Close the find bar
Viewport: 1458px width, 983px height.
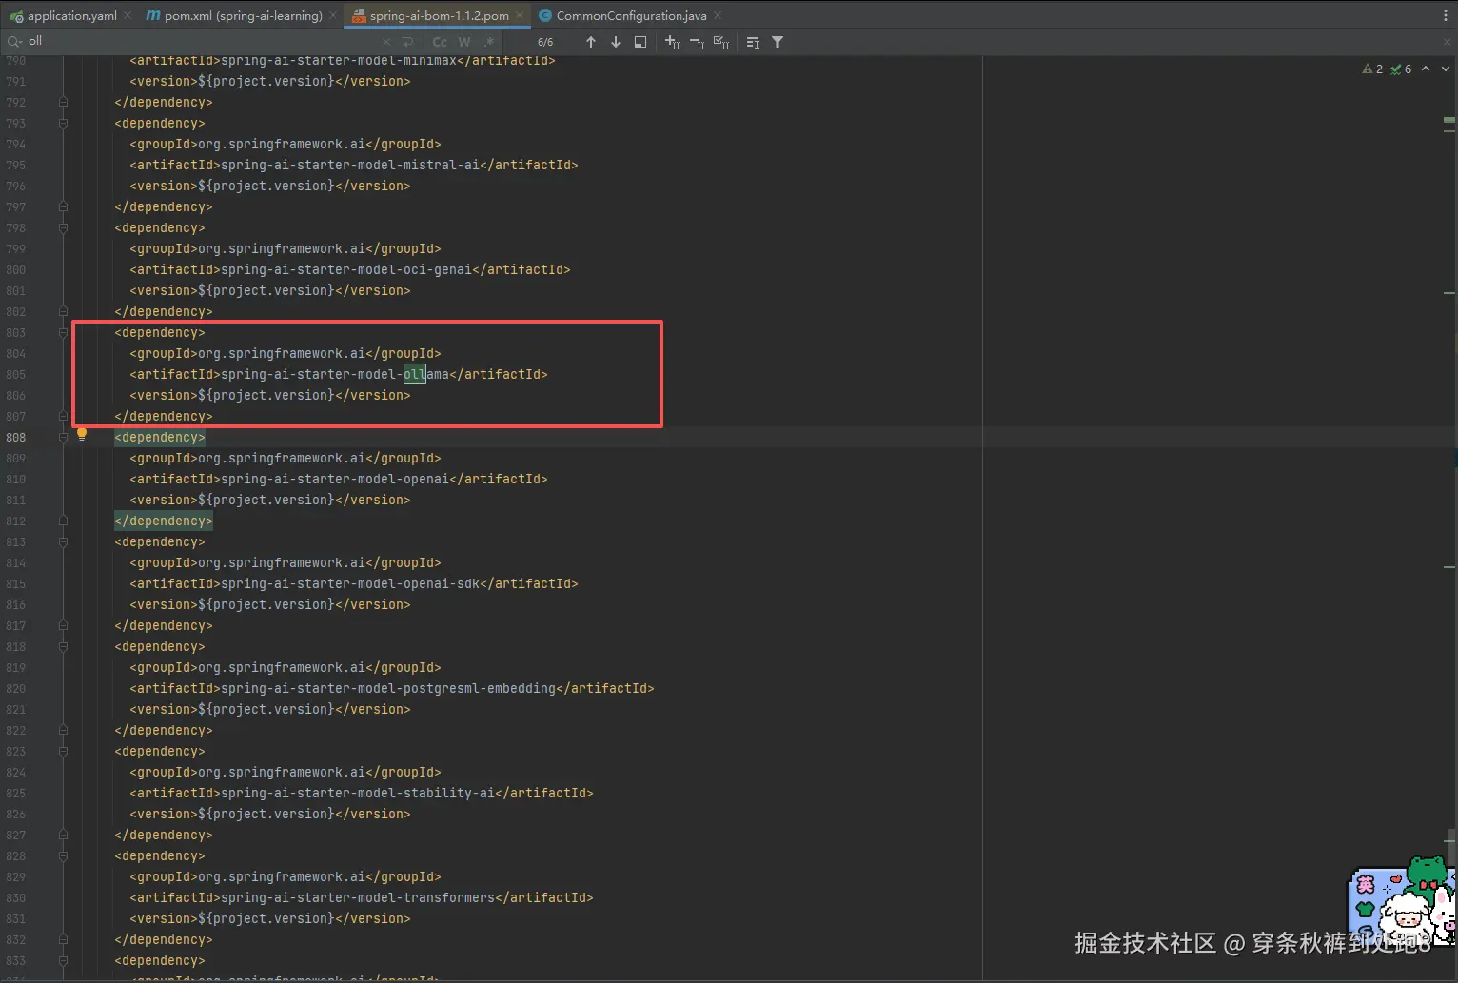click(x=1447, y=42)
